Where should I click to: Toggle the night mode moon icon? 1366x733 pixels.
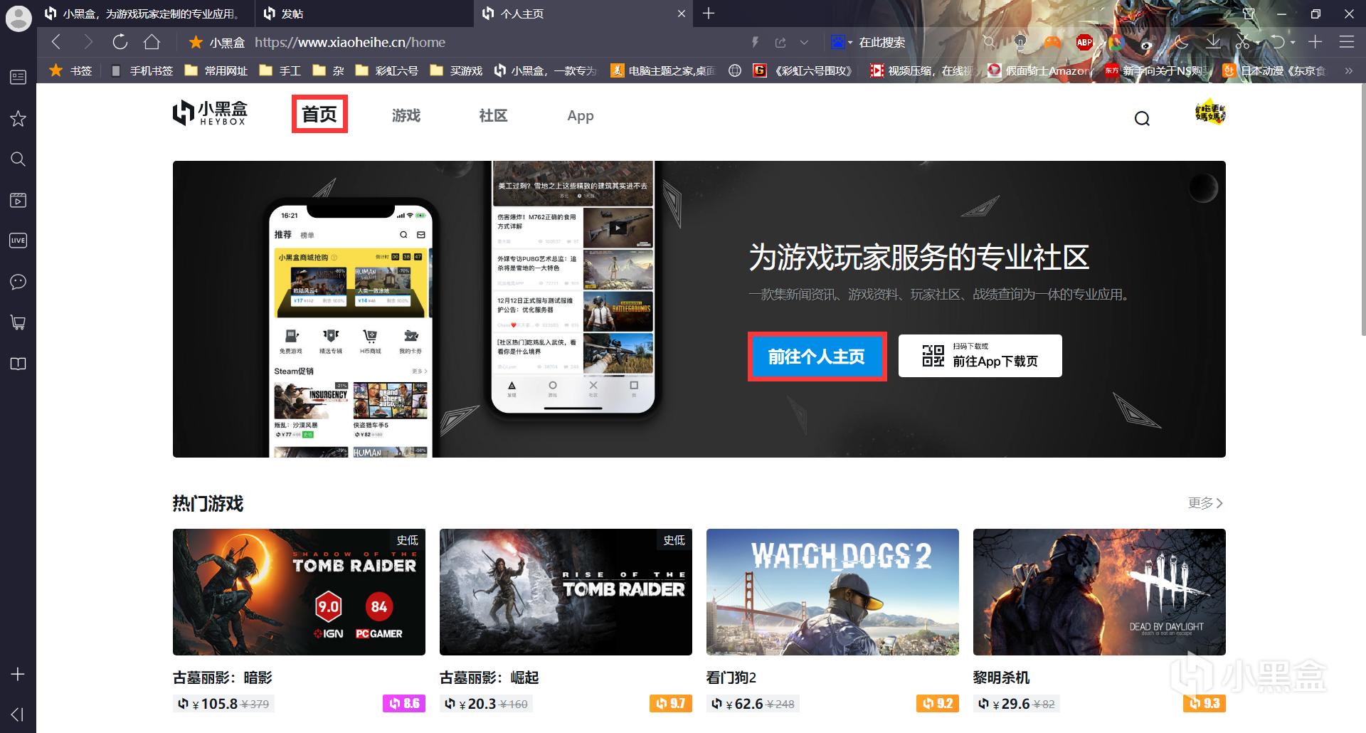tap(1181, 43)
